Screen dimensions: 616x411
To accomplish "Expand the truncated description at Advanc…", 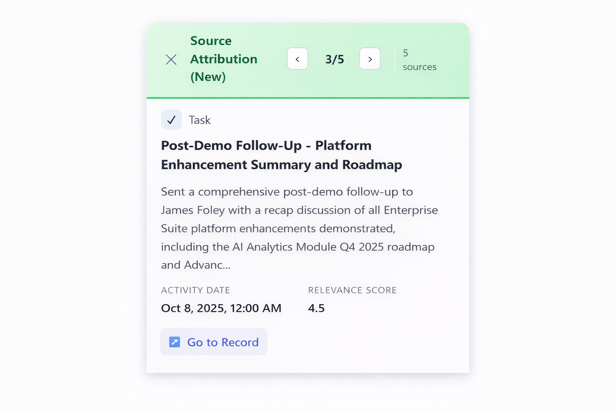I will [207, 265].
